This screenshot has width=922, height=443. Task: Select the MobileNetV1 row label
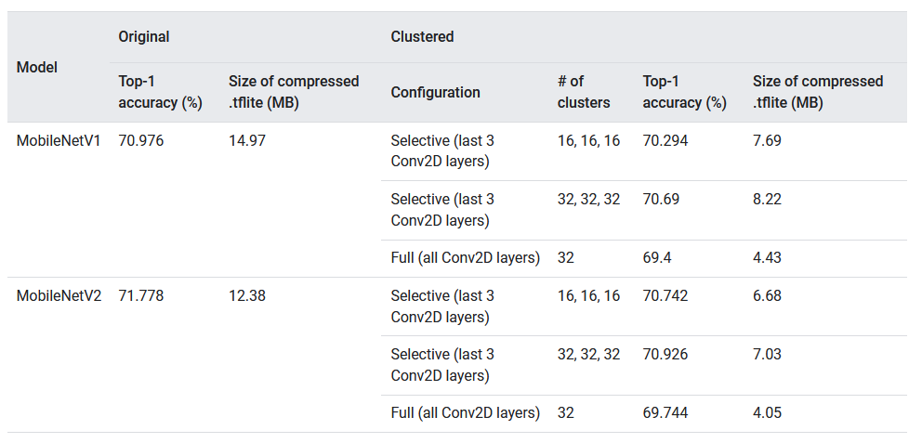tap(59, 140)
